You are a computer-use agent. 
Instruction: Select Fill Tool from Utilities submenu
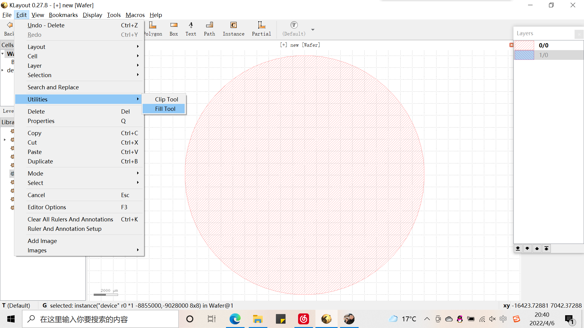[x=165, y=109]
